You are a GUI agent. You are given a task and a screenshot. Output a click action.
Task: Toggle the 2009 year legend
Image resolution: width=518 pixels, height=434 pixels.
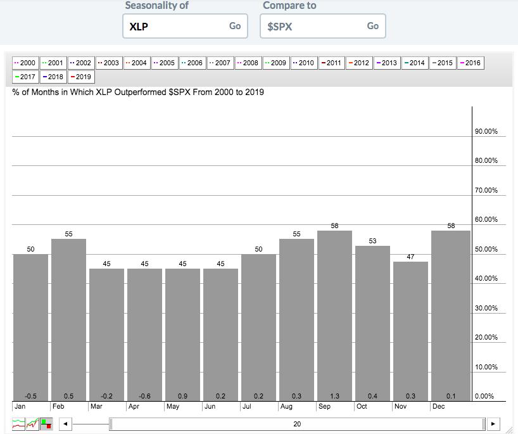click(276, 63)
